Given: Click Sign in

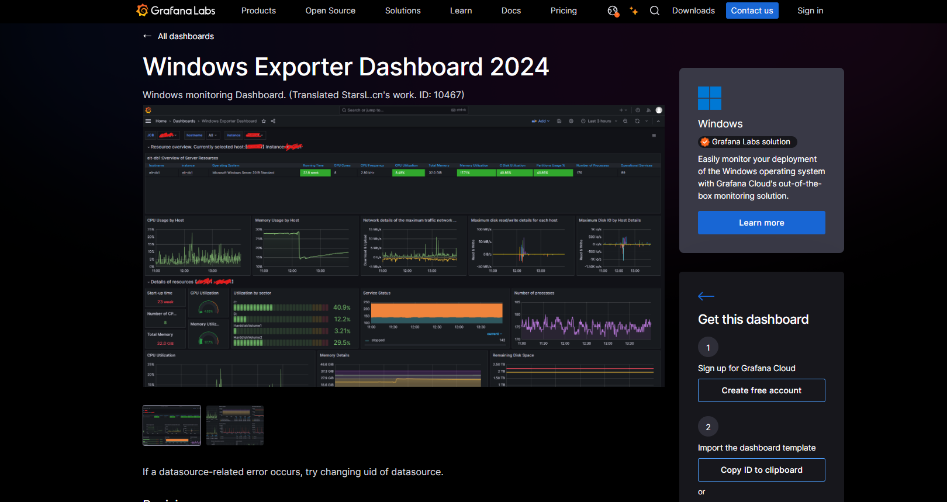Looking at the screenshot, I should pyautogui.click(x=810, y=11).
